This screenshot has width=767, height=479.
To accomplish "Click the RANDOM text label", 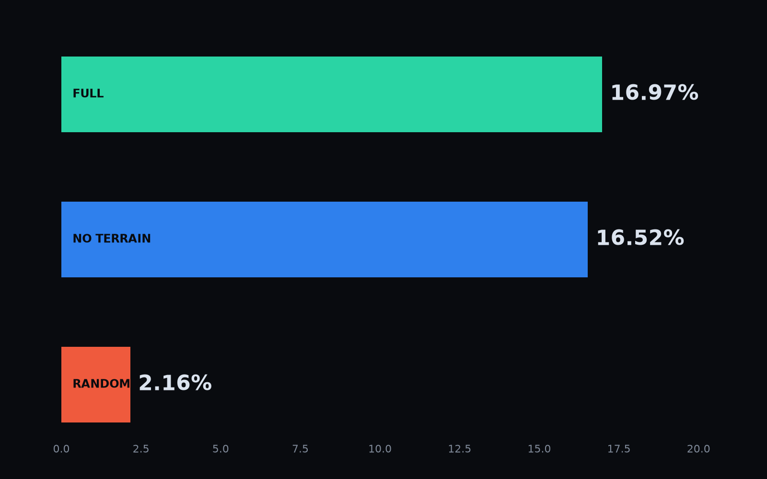I will [x=101, y=384].
